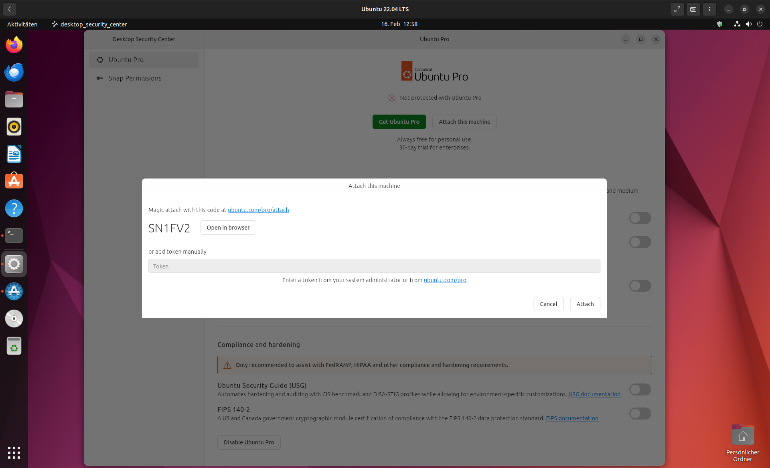770x468 pixels.
Task: Open Rhythmbox music player icon
Action: click(x=14, y=127)
